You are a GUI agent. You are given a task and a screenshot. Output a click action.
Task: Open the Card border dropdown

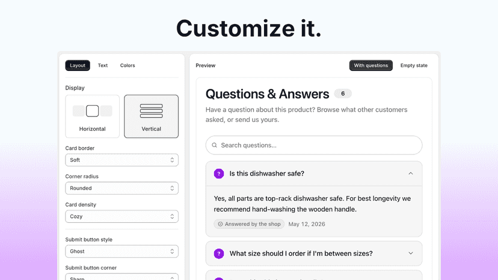[x=121, y=160]
